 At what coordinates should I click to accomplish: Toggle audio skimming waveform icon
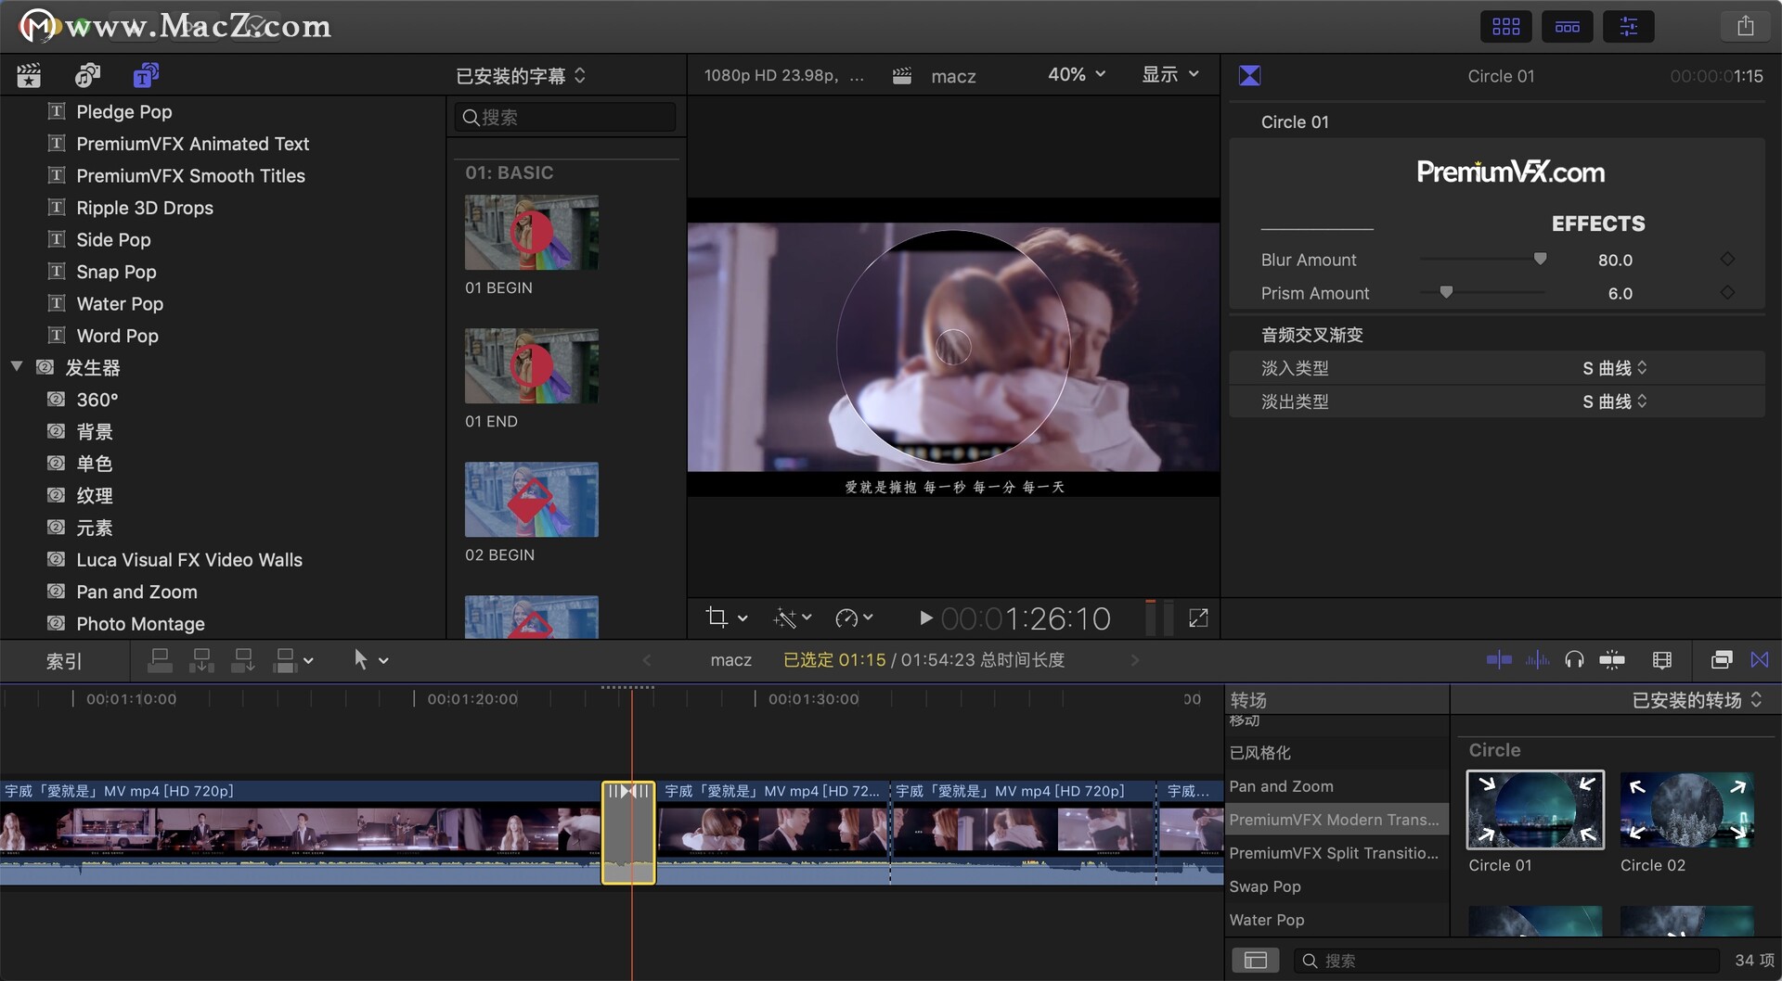click(1537, 659)
